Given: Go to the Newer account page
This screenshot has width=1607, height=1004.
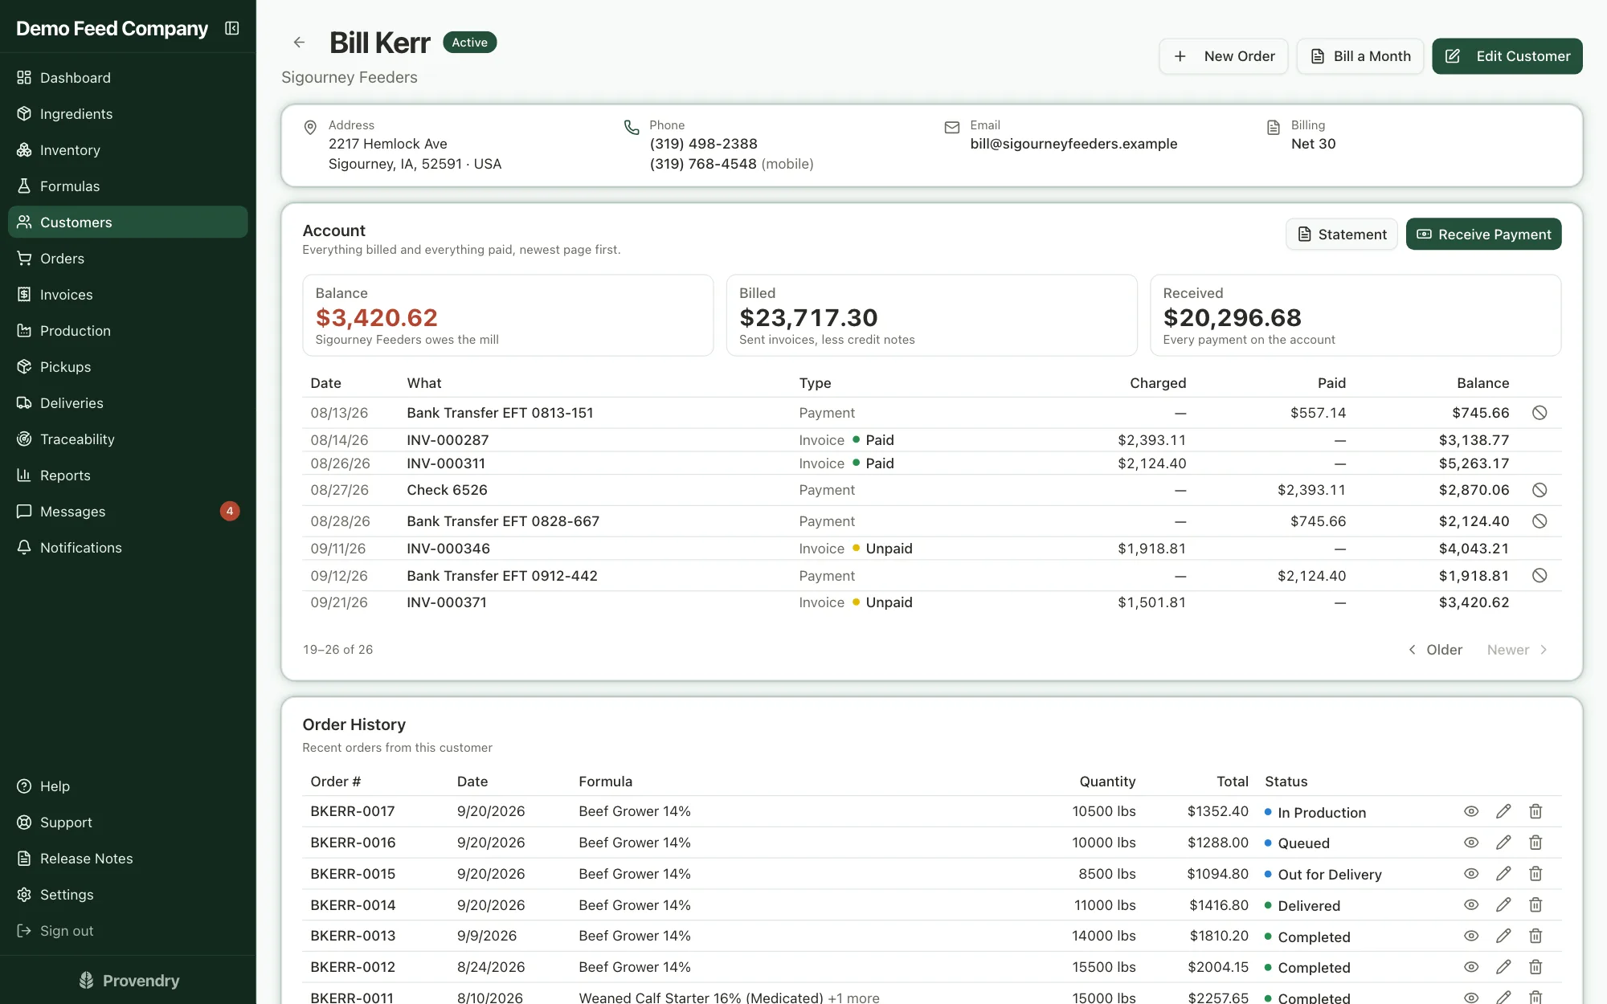Looking at the screenshot, I should 1517,650.
